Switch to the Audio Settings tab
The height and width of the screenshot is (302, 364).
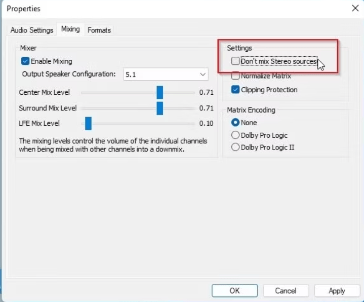pos(32,30)
